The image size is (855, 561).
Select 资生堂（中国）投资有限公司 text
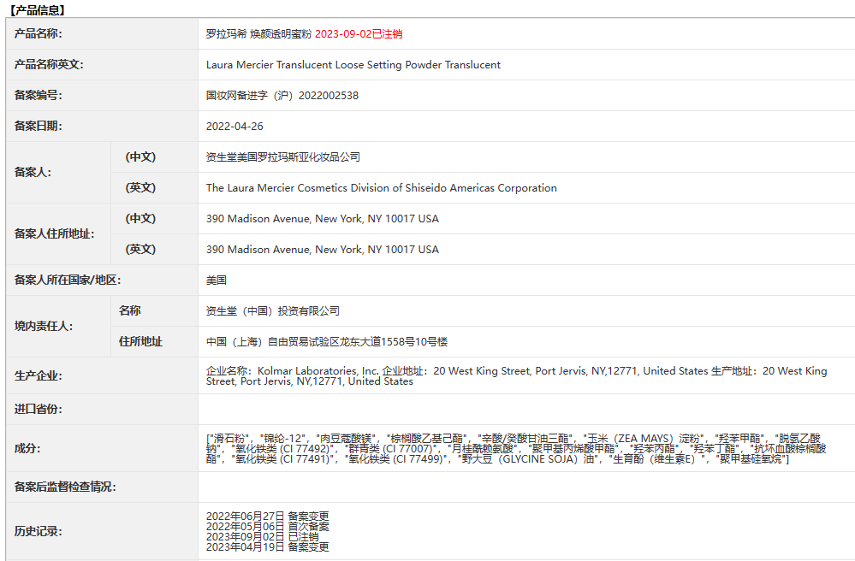273,311
